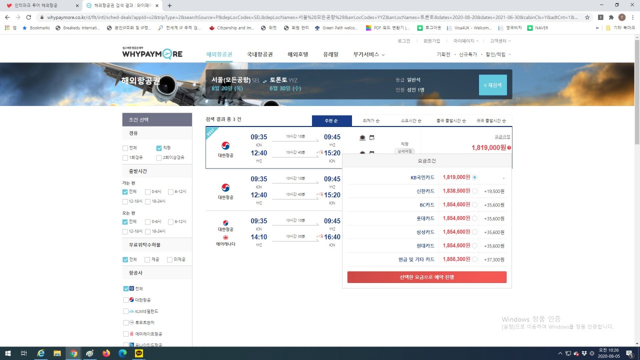
Task: Go to the 해외호텔 menu
Action: pos(297,54)
